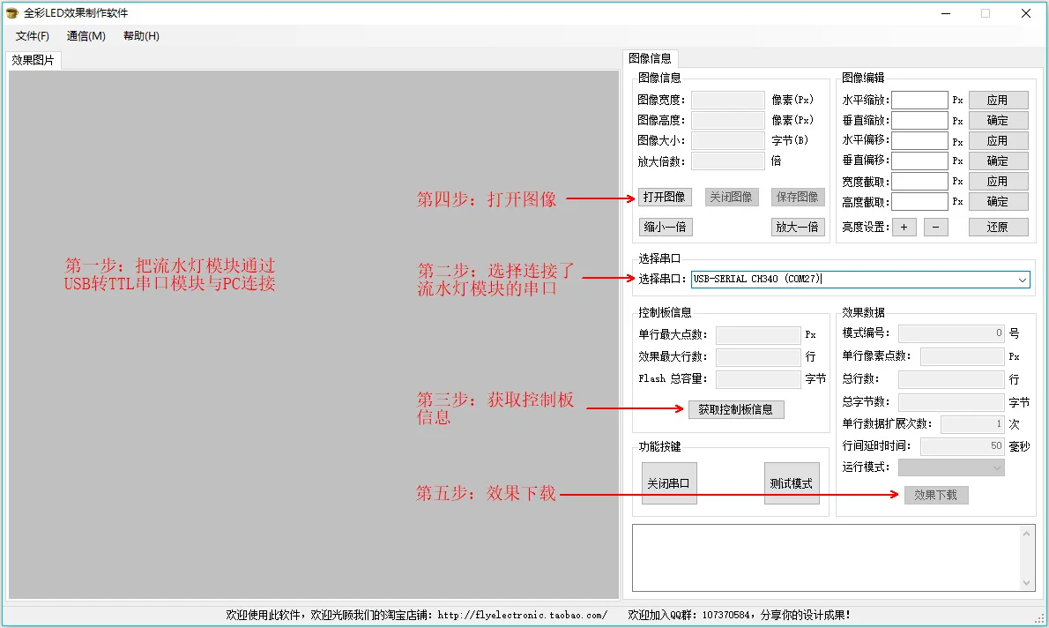Click the 关闭串口 button
Screen dimensions: 1049x628
(x=669, y=482)
